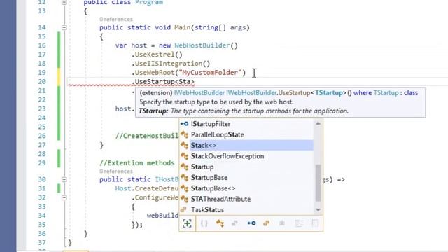Click the completion list scroll up arrow
The width and height of the screenshot is (448, 252).
pos(318,123)
